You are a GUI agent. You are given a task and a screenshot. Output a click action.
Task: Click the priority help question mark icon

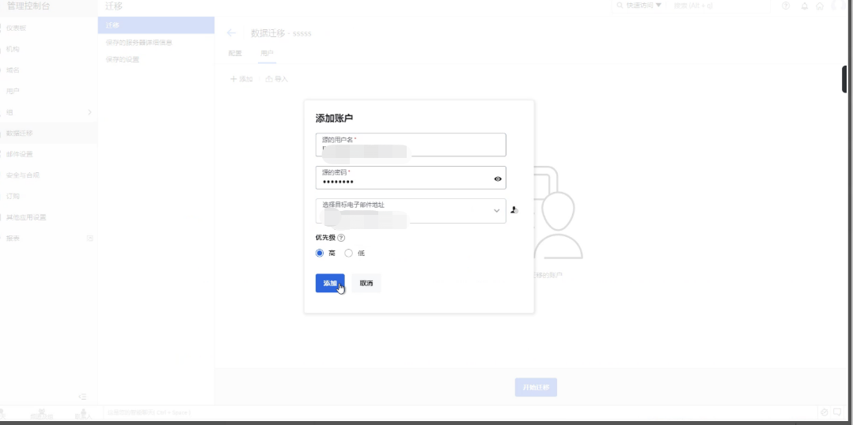pyautogui.click(x=342, y=238)
